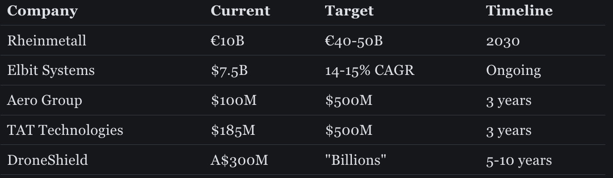Click the $185M current value
The width and height of the screenshot is (613, 178).
[233, 130]
